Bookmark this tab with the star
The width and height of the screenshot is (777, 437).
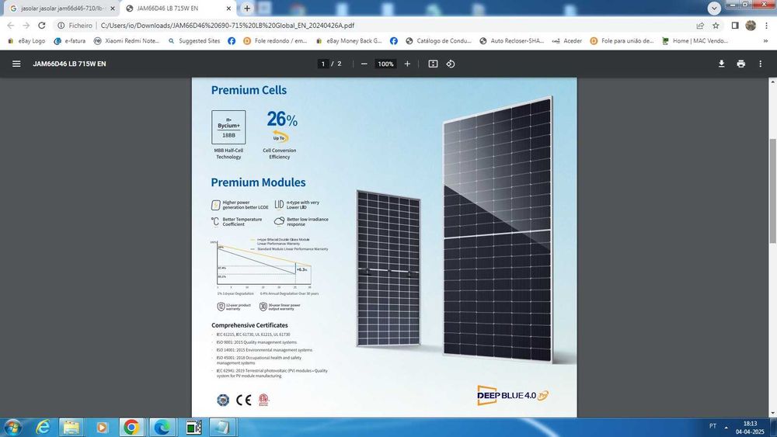click(716, 26)
